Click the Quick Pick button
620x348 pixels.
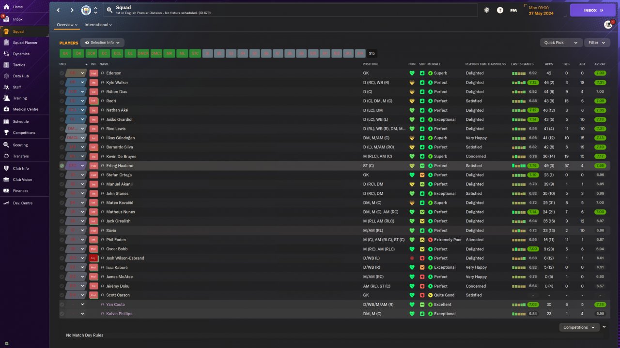[x=555, y=43]
